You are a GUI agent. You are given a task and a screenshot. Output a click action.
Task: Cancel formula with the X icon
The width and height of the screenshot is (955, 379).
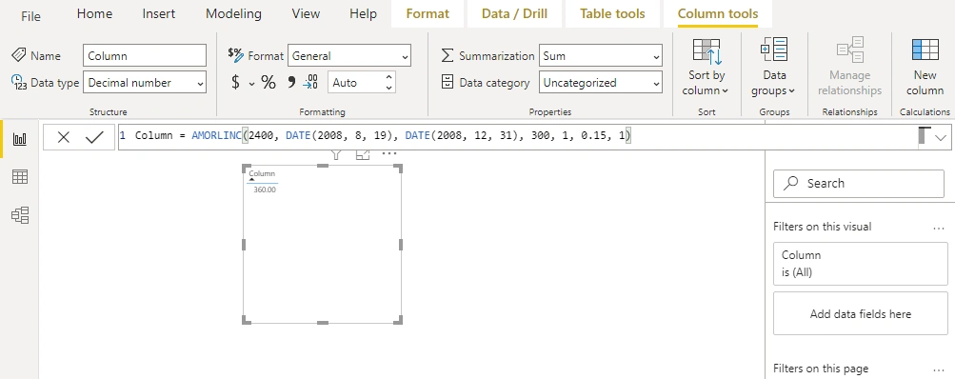point(64,138)
